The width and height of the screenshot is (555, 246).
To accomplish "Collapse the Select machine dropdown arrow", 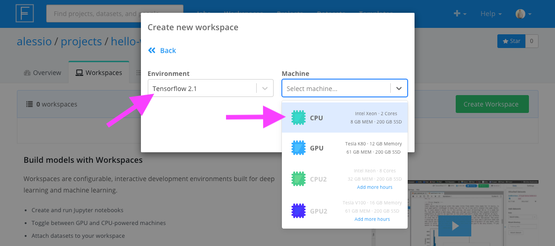I will 399,89.
